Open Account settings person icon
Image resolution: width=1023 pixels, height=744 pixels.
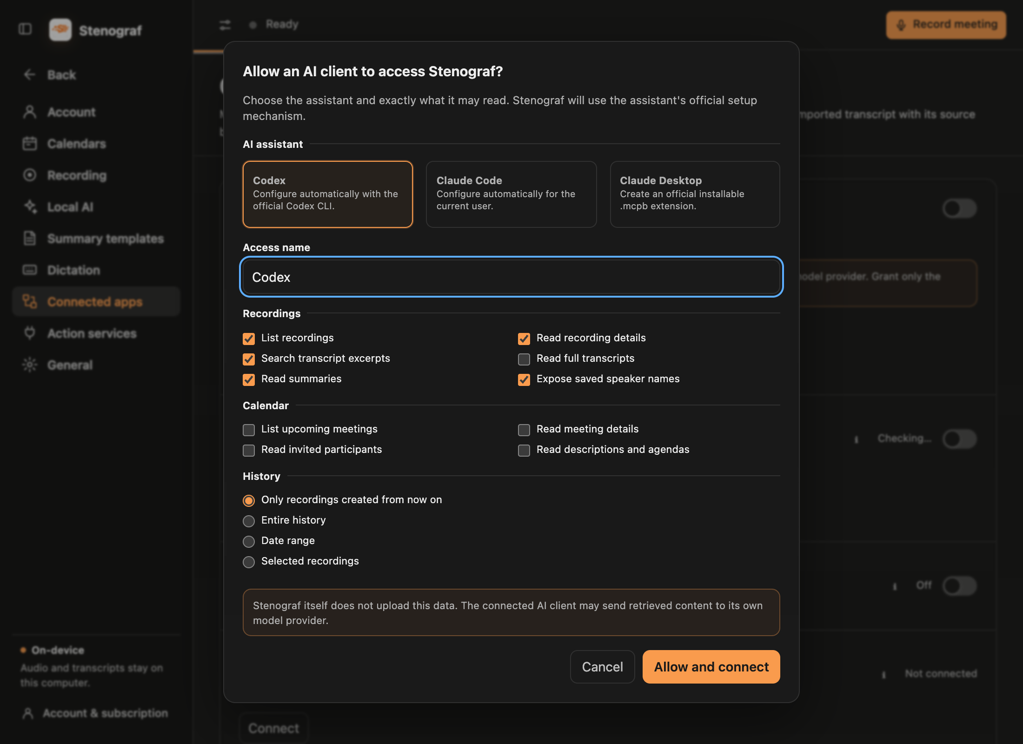[x=30, y=112]
